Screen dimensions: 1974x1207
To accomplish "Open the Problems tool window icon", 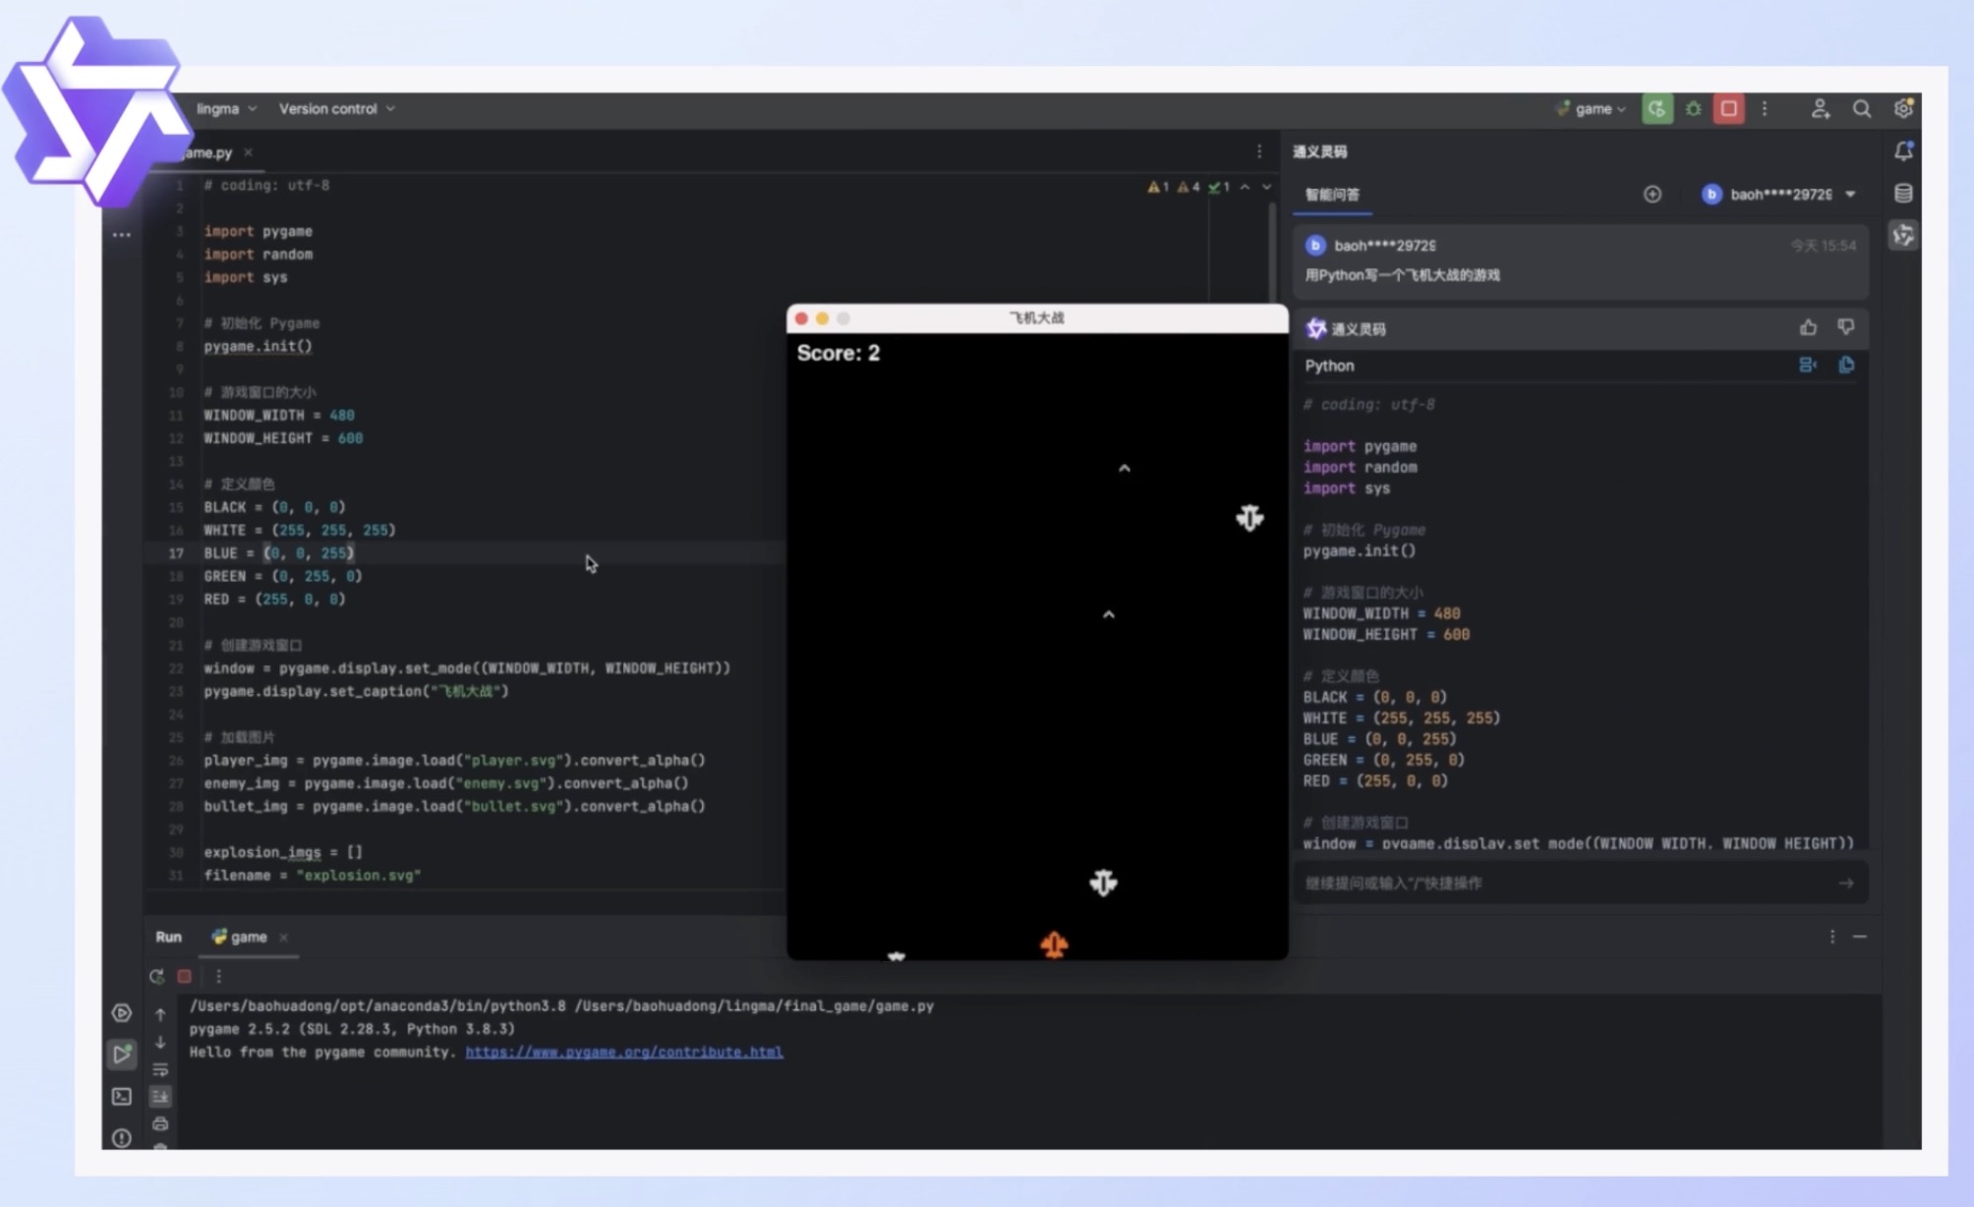I will point(121,1137).
